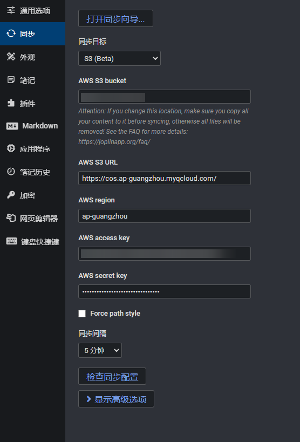
Task: Click the Note icon in sidebar
Action: 11,80
